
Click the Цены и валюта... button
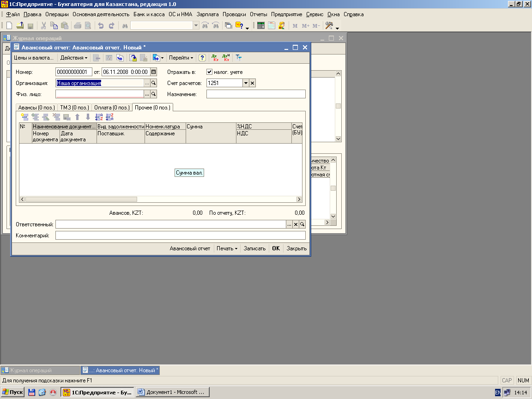pos(34,58)
